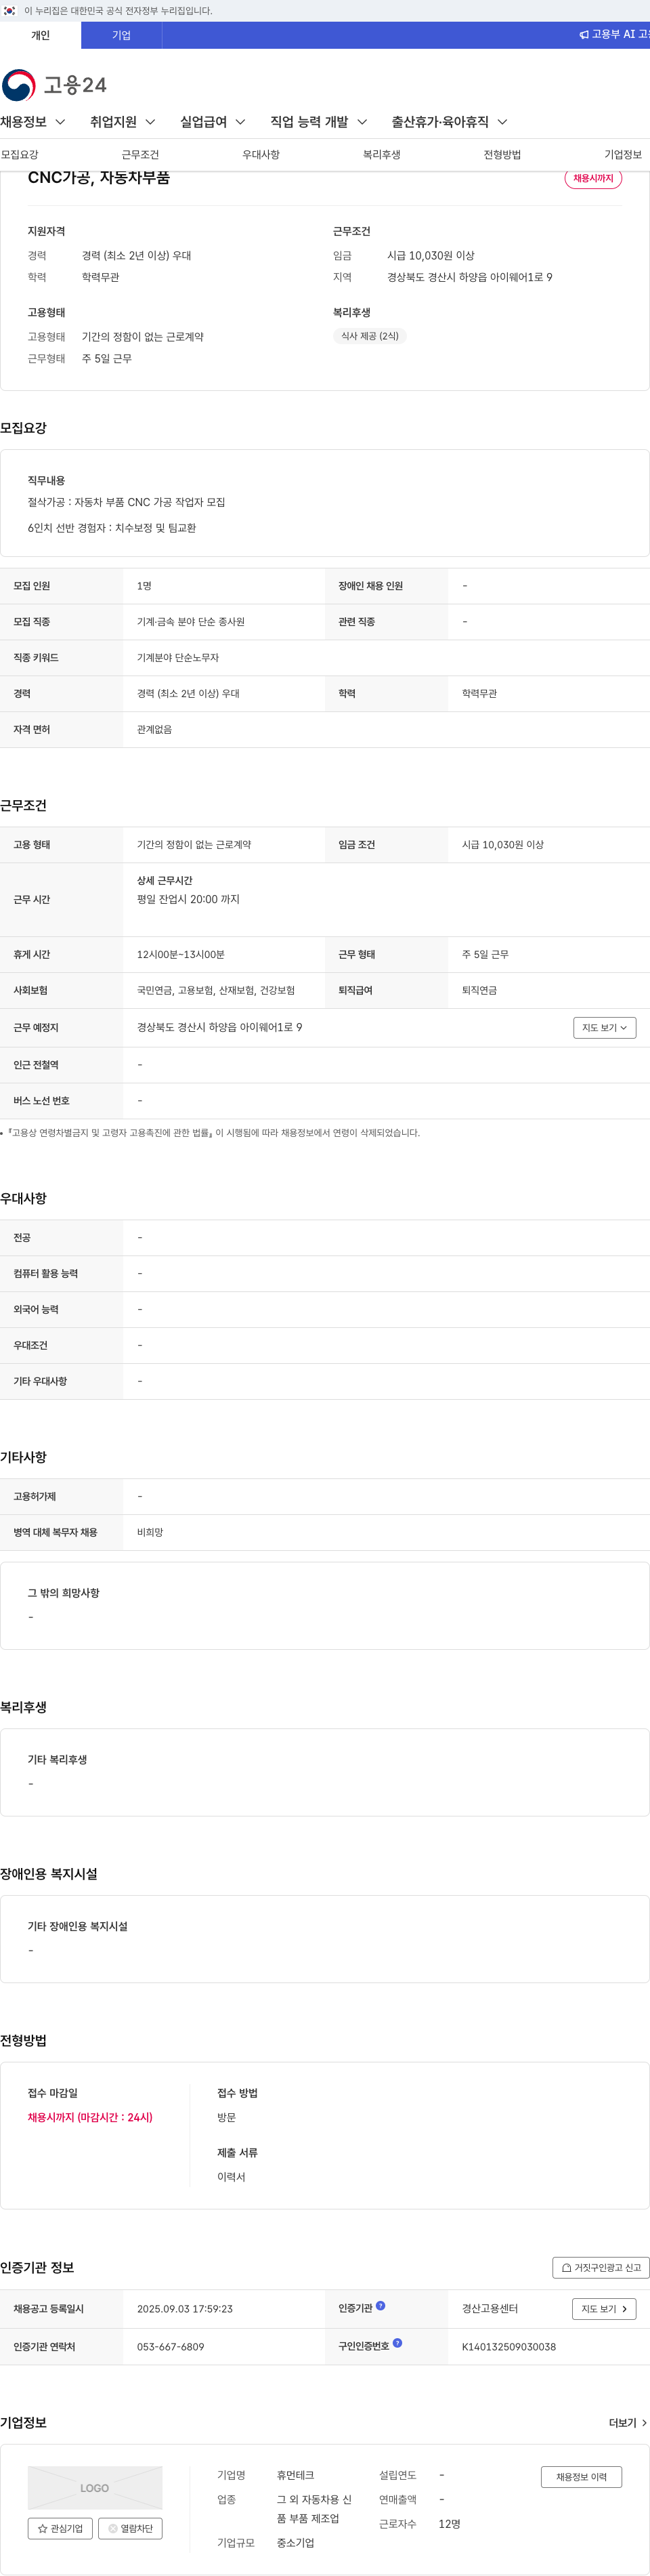Viewport: 650px width, 2576px height.
Task: Click the overtime text 평일 잔업시 20:00 까지
Action: [188, 900]
